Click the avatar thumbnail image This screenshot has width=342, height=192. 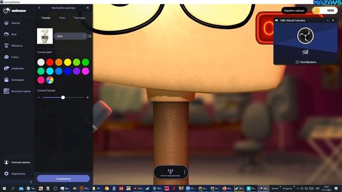point(45,36)
